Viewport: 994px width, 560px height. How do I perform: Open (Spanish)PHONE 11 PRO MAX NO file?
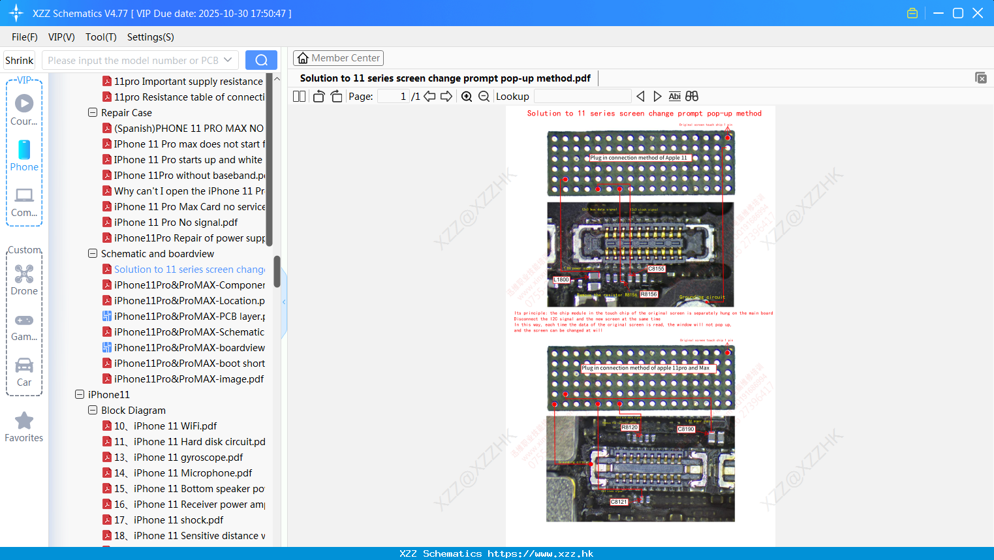tap(183, 129)
